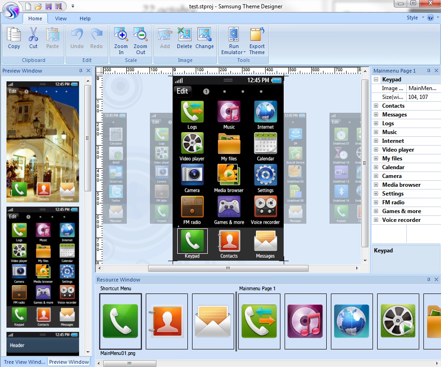This screenshot has width=441, height=367.
Task: Click the Help question mark icon
Action: [x=430, y=18]
